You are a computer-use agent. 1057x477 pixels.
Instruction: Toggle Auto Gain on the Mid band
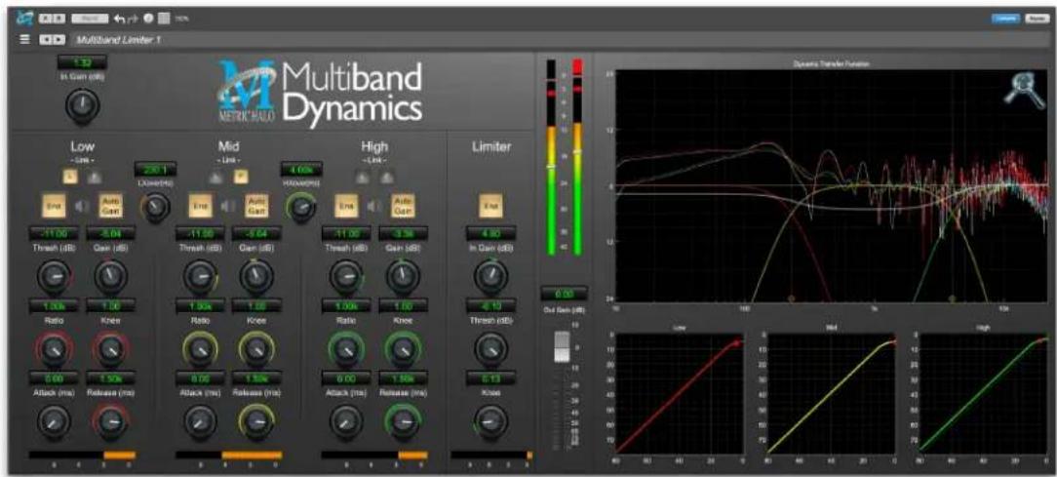pyautogui.click(x=256, y=205)
